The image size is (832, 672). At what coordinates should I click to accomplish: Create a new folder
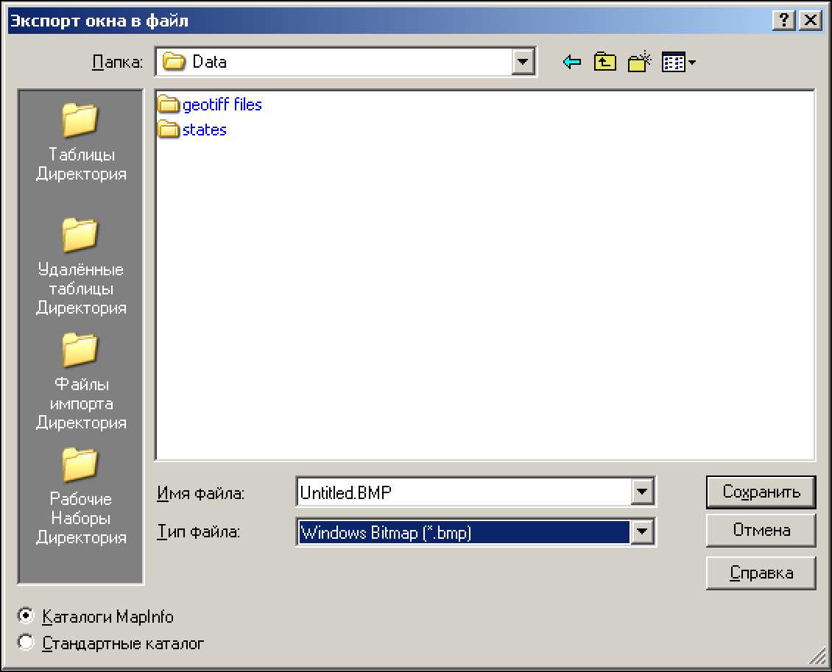click(x=640, y=63)
